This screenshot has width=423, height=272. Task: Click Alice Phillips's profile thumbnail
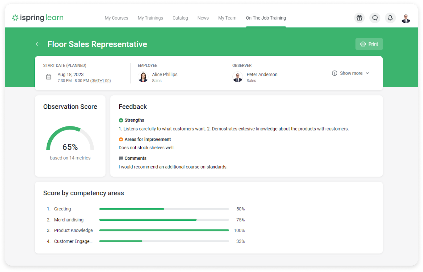click(x=143, y=77)
